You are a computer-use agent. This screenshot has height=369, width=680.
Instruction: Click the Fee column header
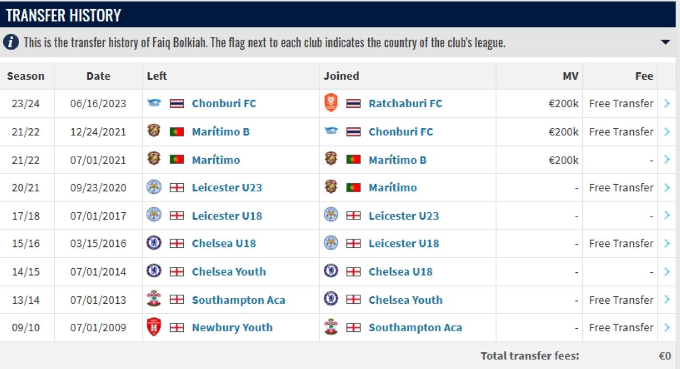(644, 76)
